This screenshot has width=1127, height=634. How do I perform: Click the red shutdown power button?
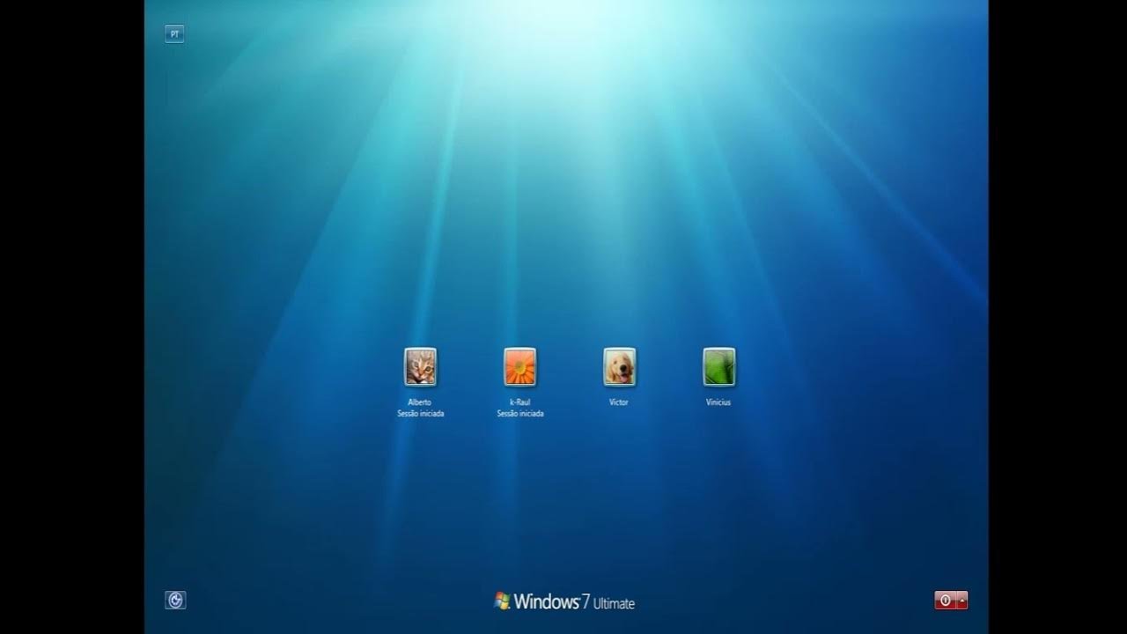tap(945, 601)
